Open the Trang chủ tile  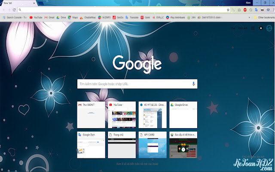[122, 145]
